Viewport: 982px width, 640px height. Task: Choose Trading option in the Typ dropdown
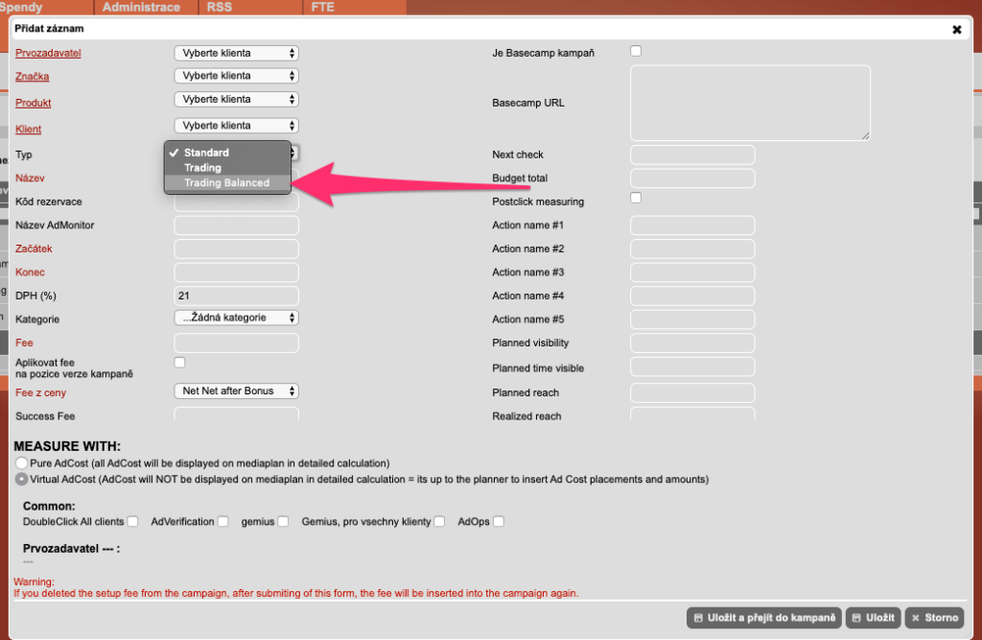coord(203,168)
